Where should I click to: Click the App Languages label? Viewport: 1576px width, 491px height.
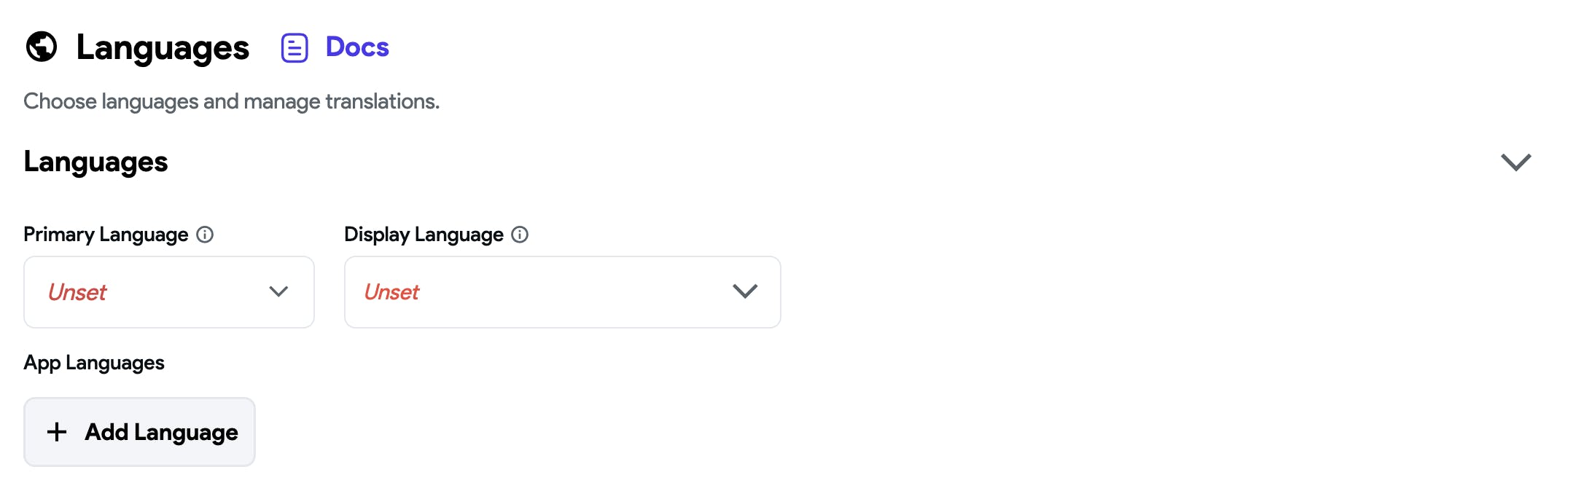pyautogui.click(x=94, y=363)
